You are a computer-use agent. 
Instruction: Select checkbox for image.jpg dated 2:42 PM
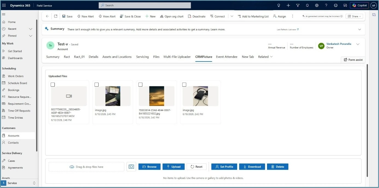coord(184,85)
